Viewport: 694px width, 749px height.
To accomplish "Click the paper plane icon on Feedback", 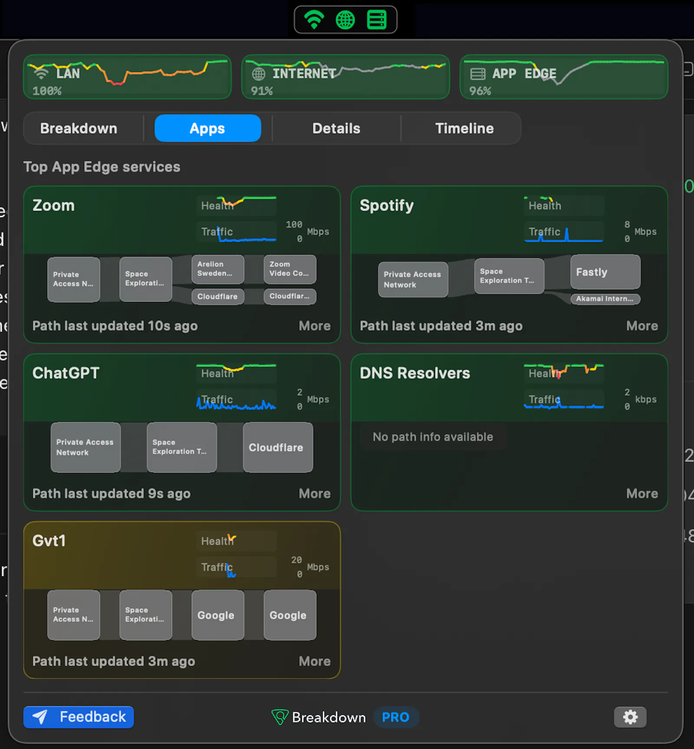I will (x=40, y=717).
